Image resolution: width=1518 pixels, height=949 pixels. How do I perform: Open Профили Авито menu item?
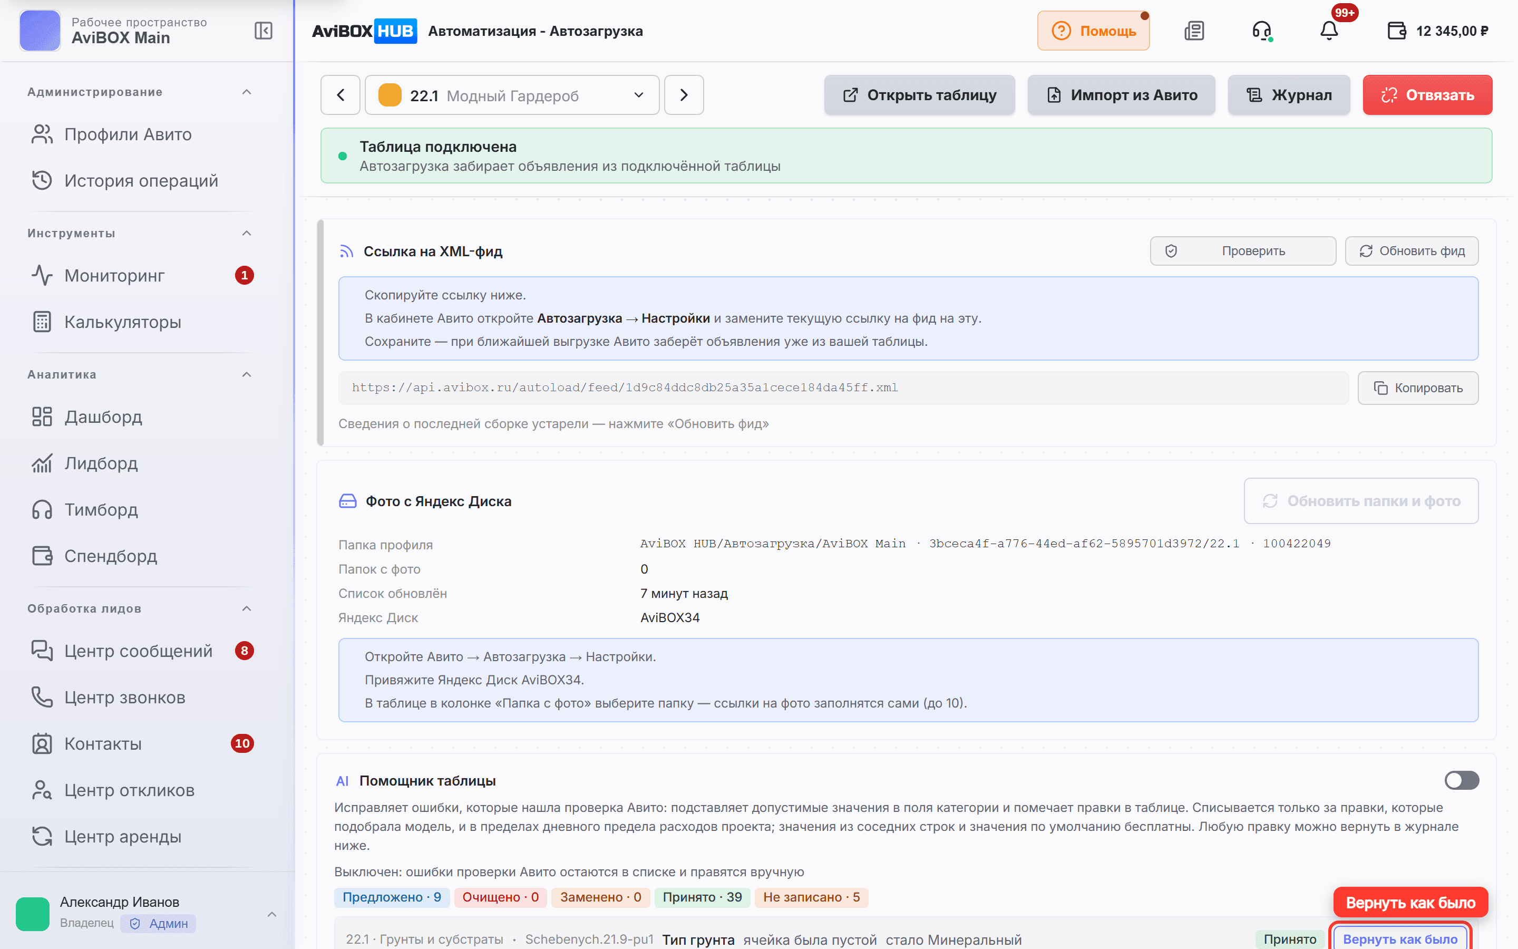point(142,134)
